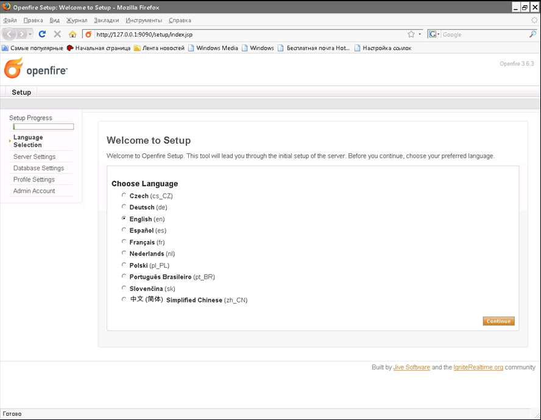Open the Инструменты menu

point(144,20)
